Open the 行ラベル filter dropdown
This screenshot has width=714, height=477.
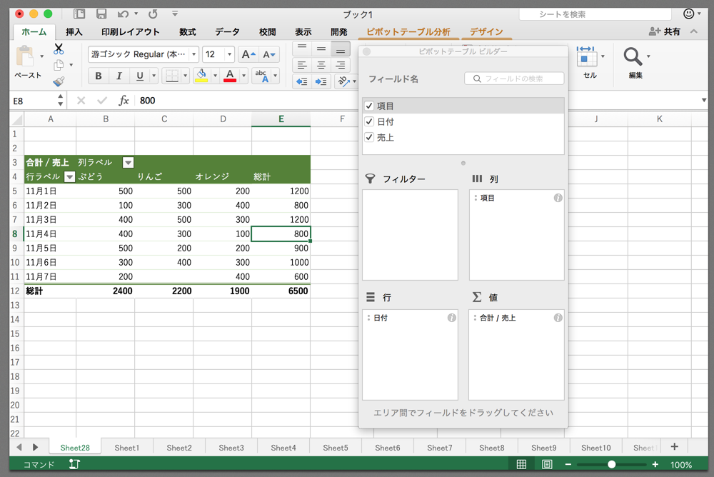tap(70, 177)
